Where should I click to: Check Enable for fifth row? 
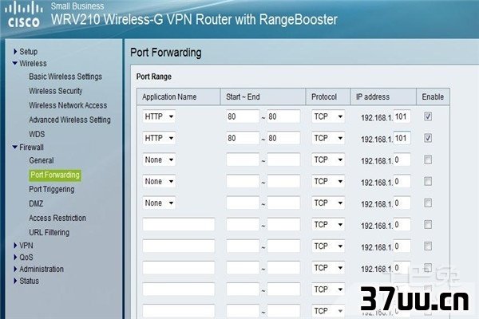point(428,203)
